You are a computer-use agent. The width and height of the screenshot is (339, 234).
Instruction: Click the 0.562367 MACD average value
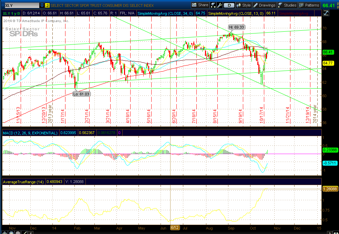coord(87,133)
